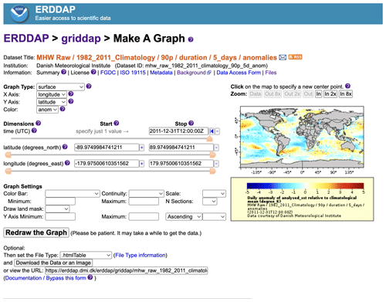The image size is (386, 302).
Task: Click longitude slider right handle
Action: tap(212, 171)
